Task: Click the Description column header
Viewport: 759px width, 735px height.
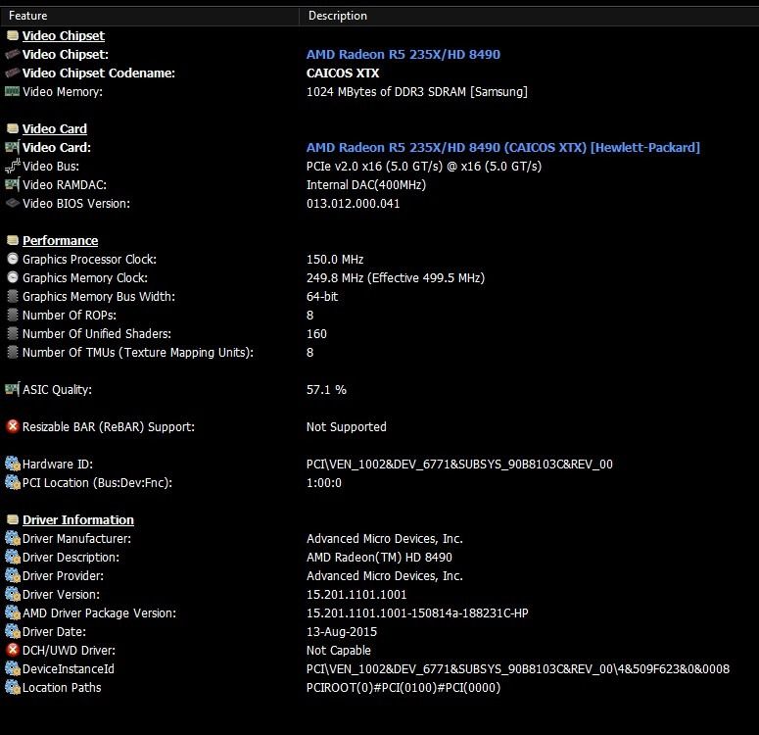Action: pyautogui.click(x=530, y=16)
